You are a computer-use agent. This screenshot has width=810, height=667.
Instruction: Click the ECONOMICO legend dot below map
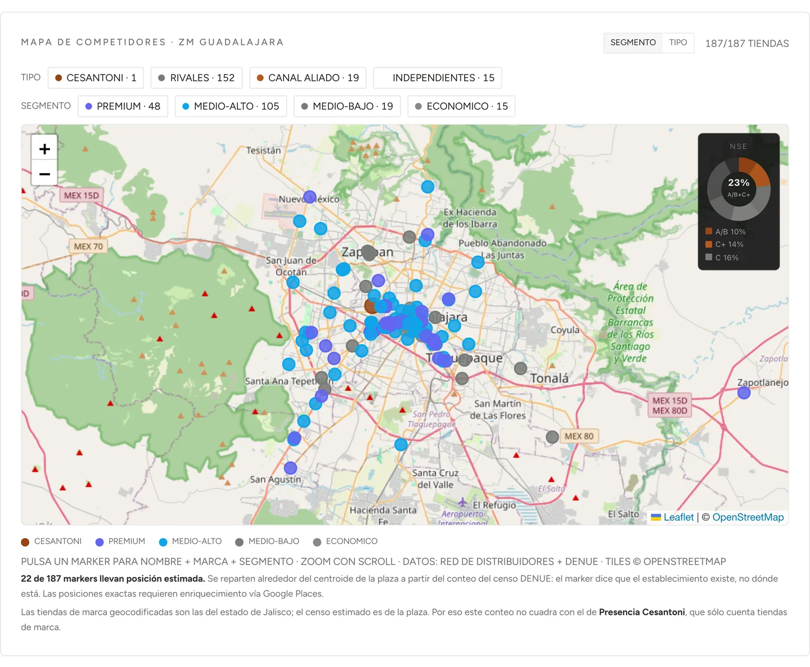317,542
